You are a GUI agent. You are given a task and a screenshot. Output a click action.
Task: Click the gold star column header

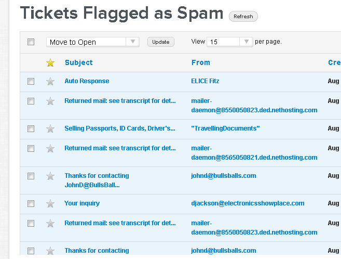click(50, 63)
